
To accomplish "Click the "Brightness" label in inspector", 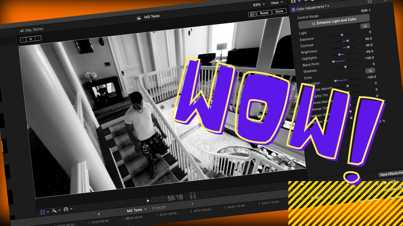I will click(x=309, y=52).
